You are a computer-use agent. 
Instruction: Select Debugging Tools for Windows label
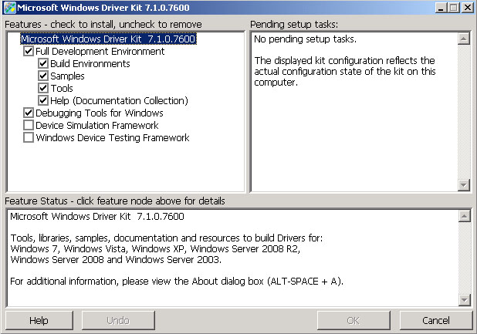coord(99,113)
